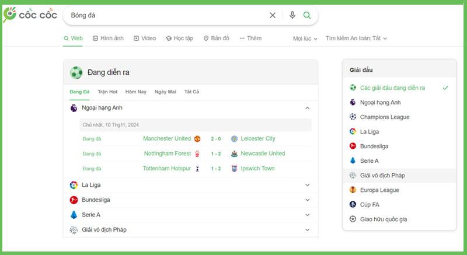Image resolution: width=467 pixels, height=255 pixels.
Task: Open the Nottingham Forest team link
Action: [x=167, y=153]
